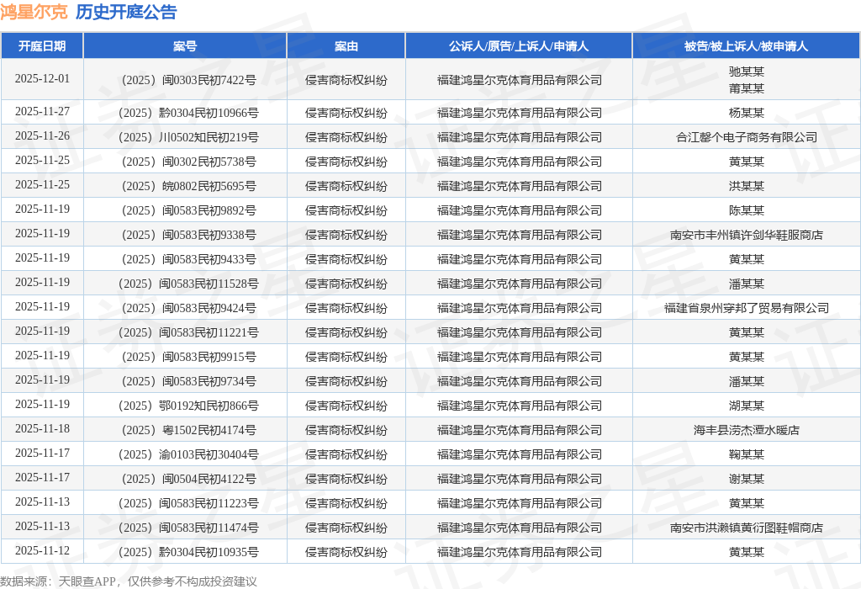This screenshot has width=861, height=589.
Task: Click the 案号 column header
Action: [x=185, y=46]
